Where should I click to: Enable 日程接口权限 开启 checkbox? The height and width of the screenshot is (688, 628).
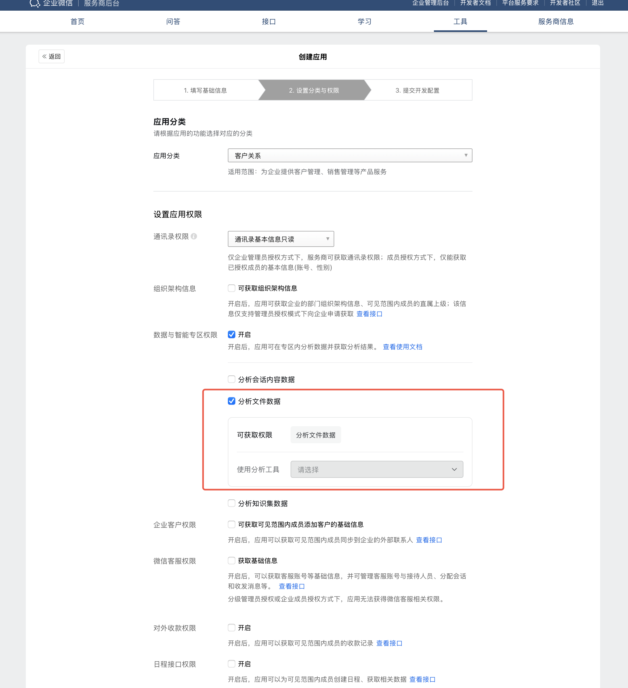click(232, 664)
